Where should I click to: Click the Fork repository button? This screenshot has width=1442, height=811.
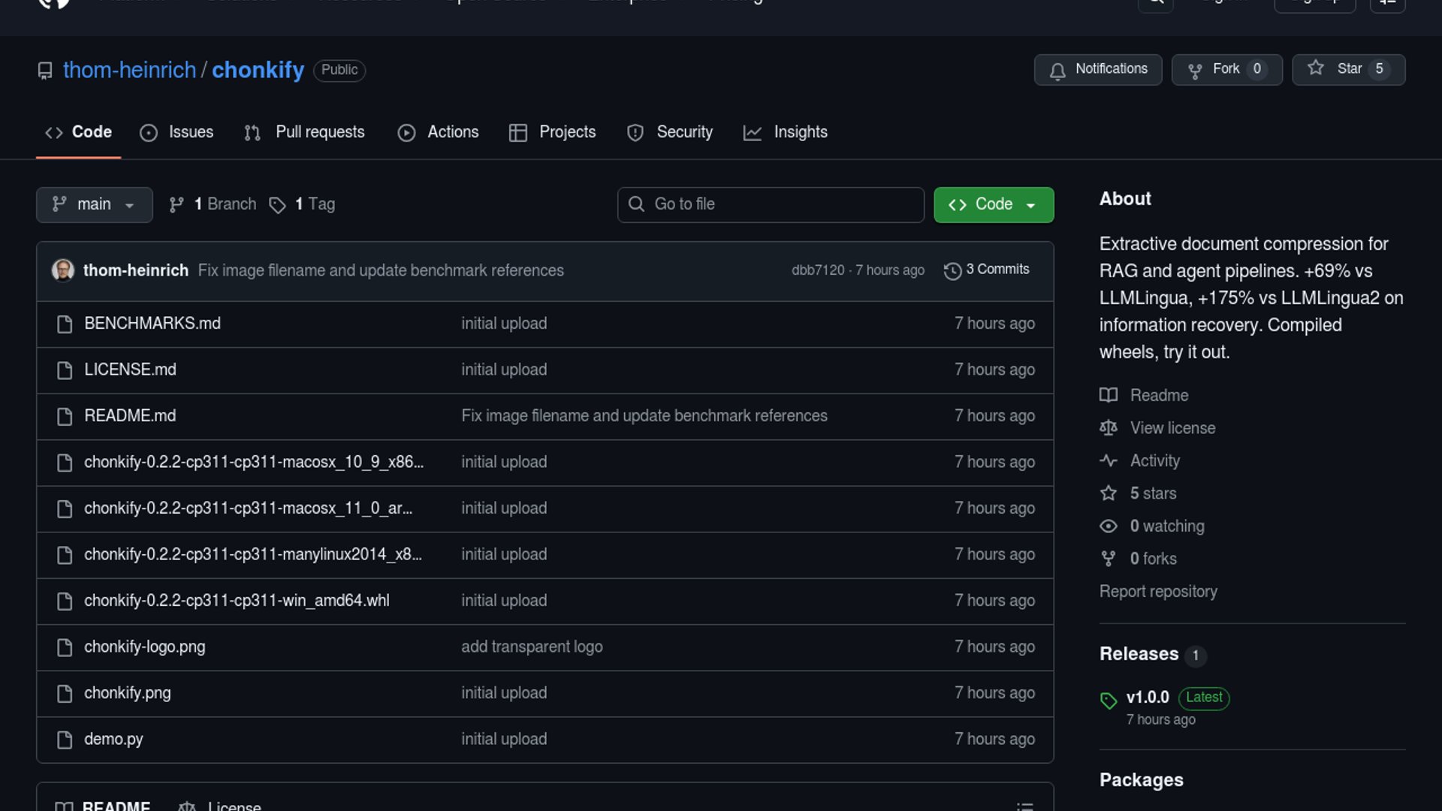click(x=1226, y=69)
